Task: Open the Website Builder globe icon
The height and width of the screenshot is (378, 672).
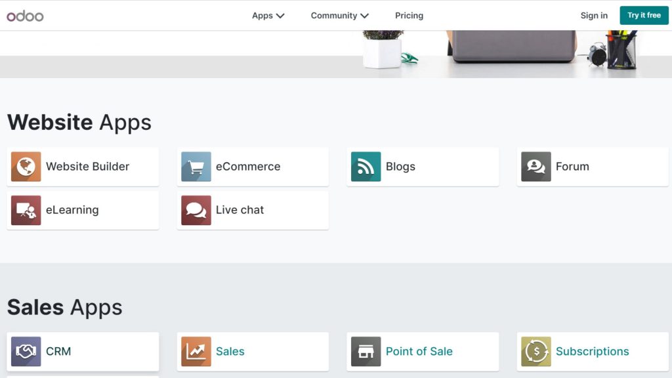Action: (x=26, y=167)
